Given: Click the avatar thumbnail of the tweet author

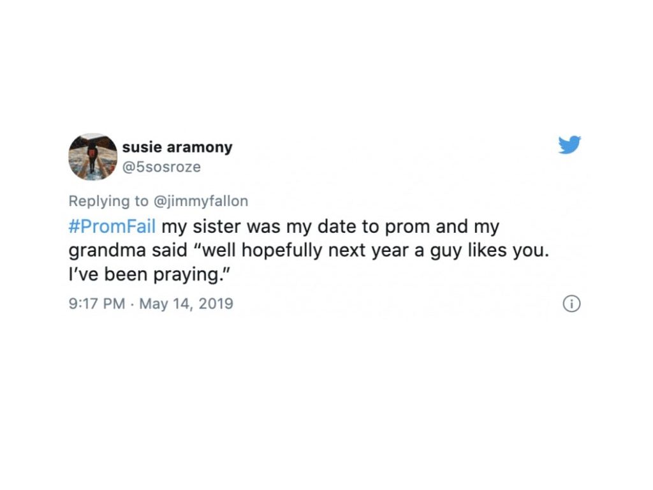Looking at the screenshot, I should pos(91,156).
